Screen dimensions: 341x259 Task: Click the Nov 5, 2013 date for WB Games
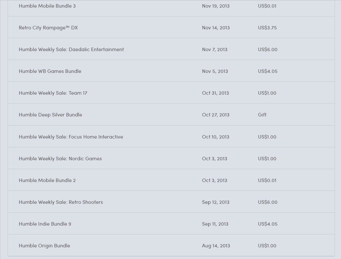[215, 71]
